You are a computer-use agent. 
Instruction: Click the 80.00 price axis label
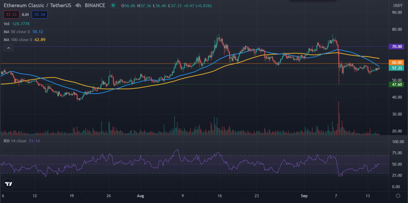tap(398, 30)
